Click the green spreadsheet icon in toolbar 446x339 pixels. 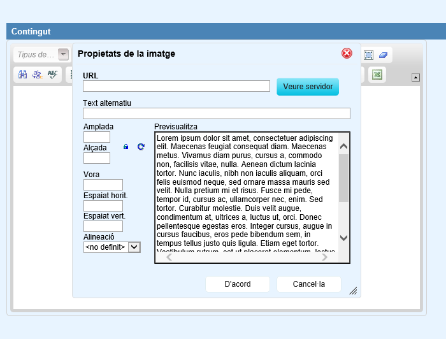click(x=377, y=75)
